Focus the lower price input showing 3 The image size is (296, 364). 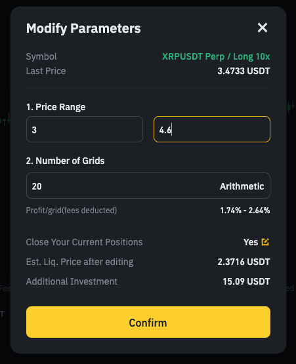click(85, 129)
